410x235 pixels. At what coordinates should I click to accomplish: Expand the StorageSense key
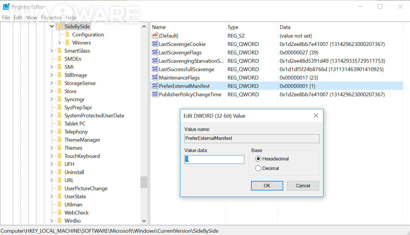(x=52, y=83)
